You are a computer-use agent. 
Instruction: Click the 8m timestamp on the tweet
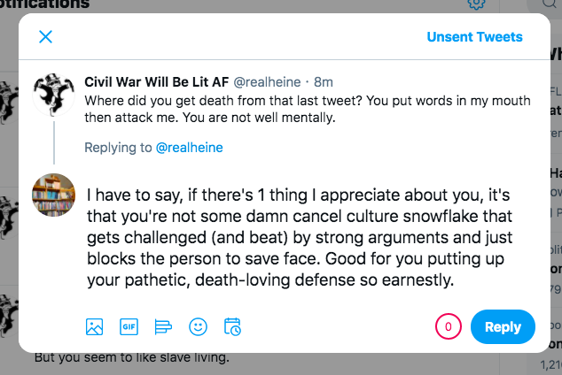(324, 82)
